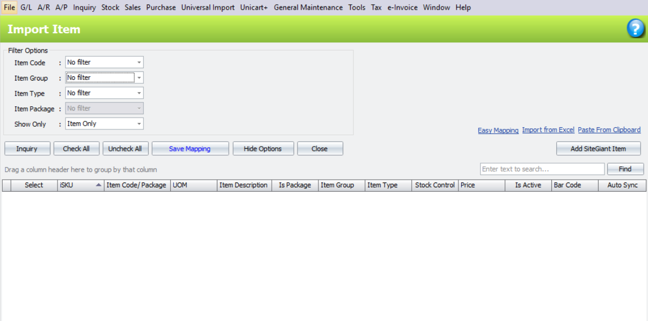Image resolution: width=648 pixels, height=321 pixels.
Task: Sort by the Item Description column header
Action: click(x=244, y=185)
